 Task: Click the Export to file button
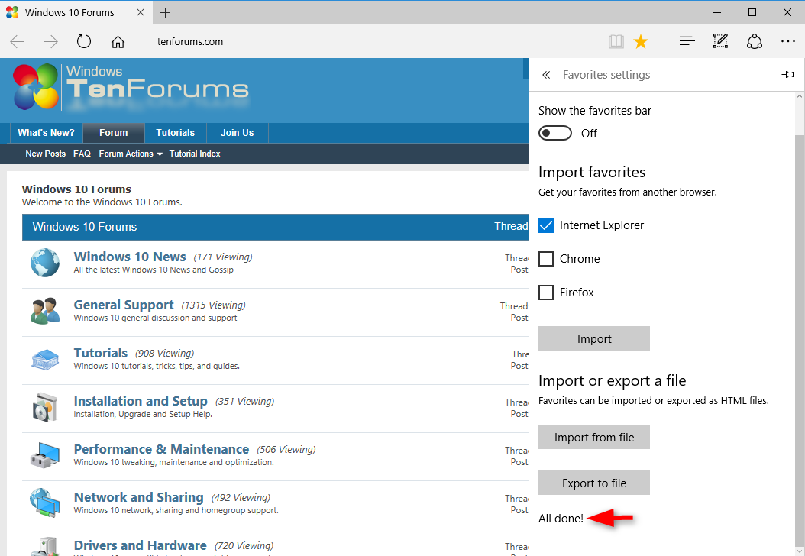click(594, 483)
